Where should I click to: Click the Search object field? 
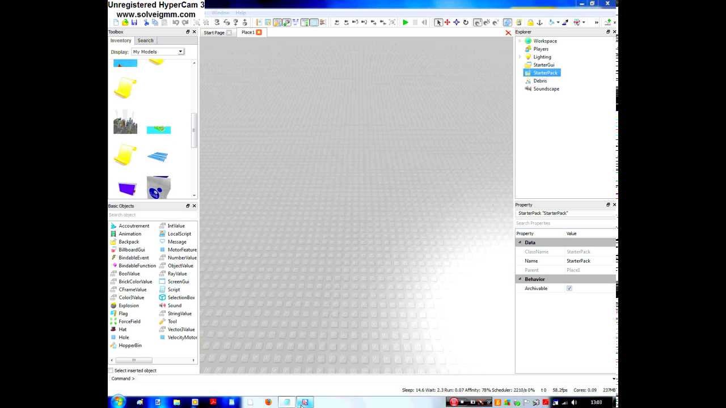[x=152, y=215]
